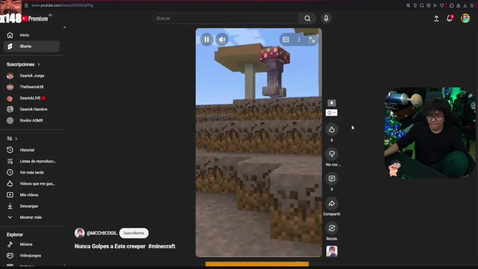Click Suscribirme button
The height and width of the screenshot is (269, 478).
click(134, 233)
